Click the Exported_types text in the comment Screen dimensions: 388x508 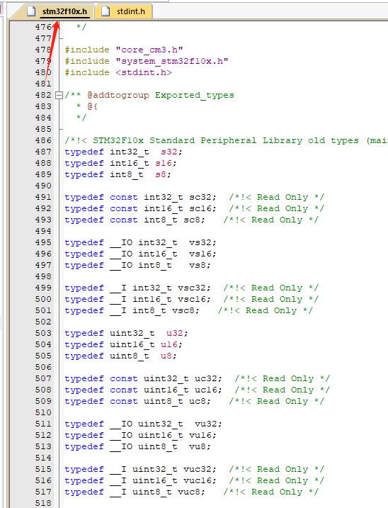(x=194, y=95)
